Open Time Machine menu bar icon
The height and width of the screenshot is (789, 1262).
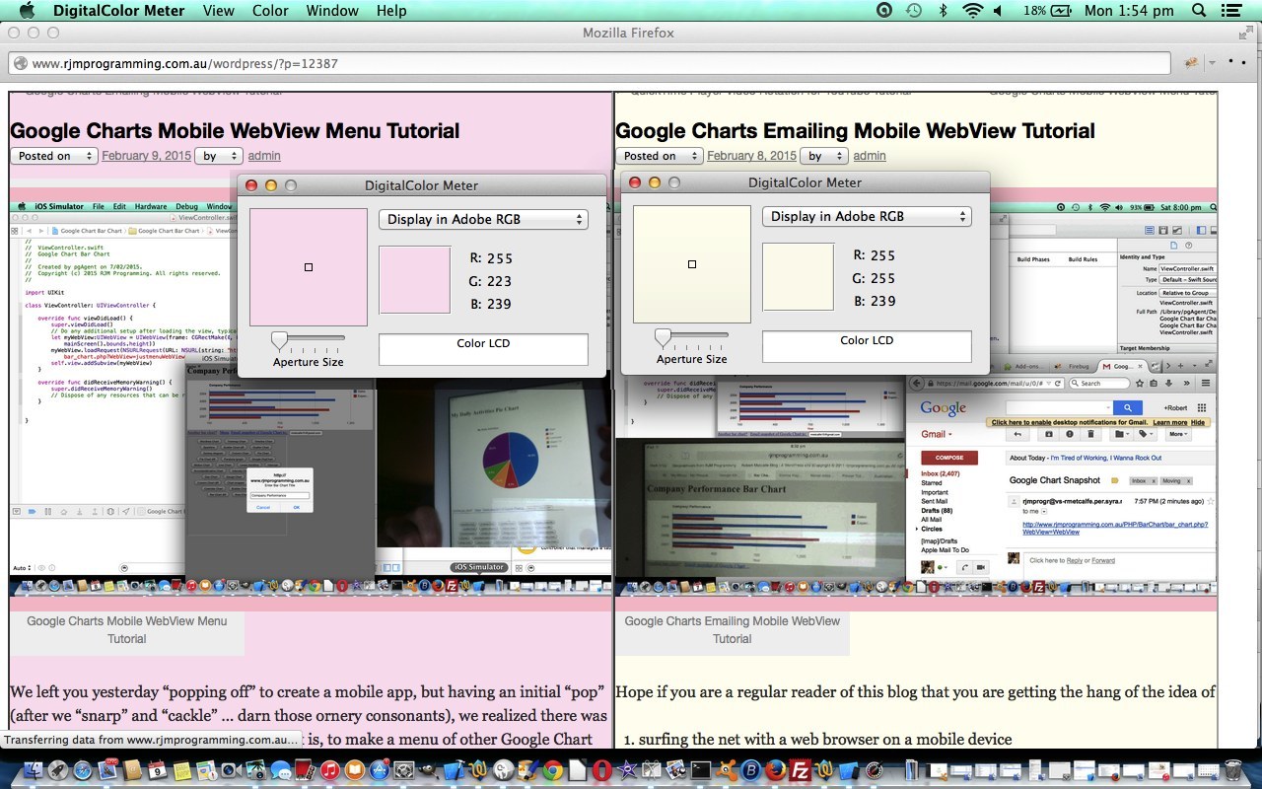click(914, 11)
